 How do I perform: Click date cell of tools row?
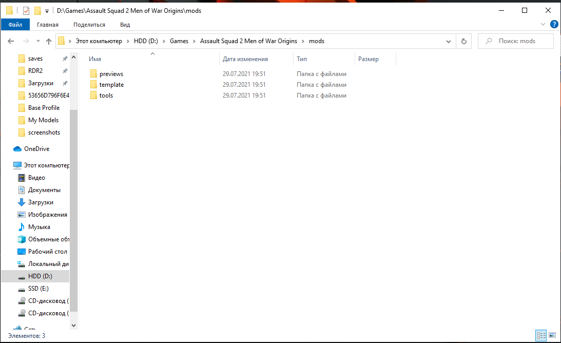coord(244,96)
